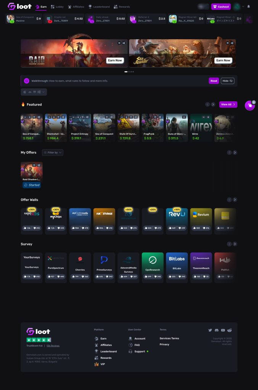Open the Raid Shadow Legends started offer
The width and height of the screenshot is (258, 390).
(x=32, y=175)
